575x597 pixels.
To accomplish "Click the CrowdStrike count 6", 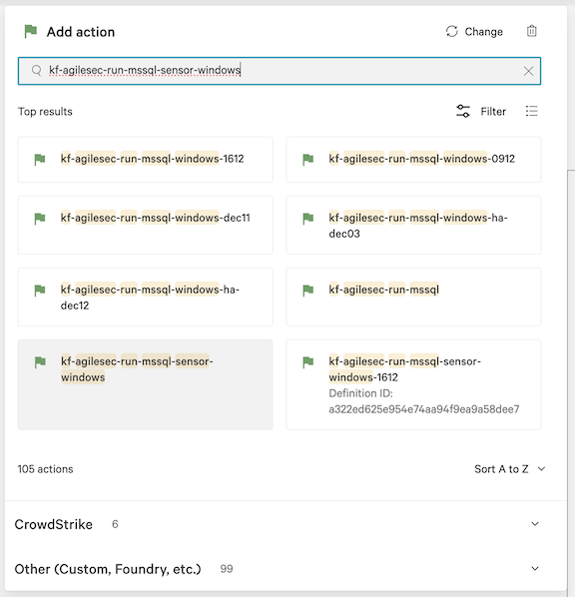I will pyautogui.click(x=115, y=524).
